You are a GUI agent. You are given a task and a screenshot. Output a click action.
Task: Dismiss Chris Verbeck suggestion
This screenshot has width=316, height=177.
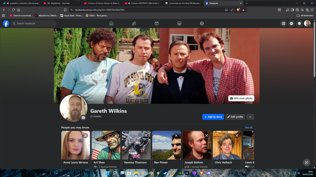click(237, 136)
